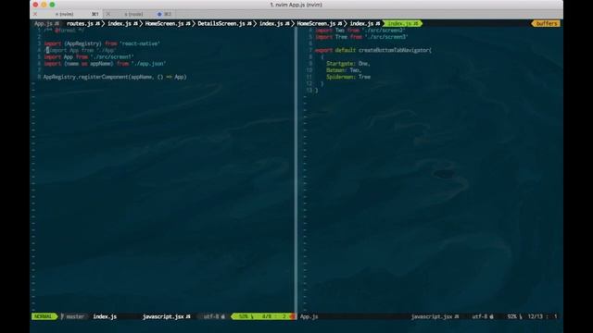Viewport: 593px width, 333px height.
Task: Click the import appName from './app.json' line
Action: pos(105,64)
